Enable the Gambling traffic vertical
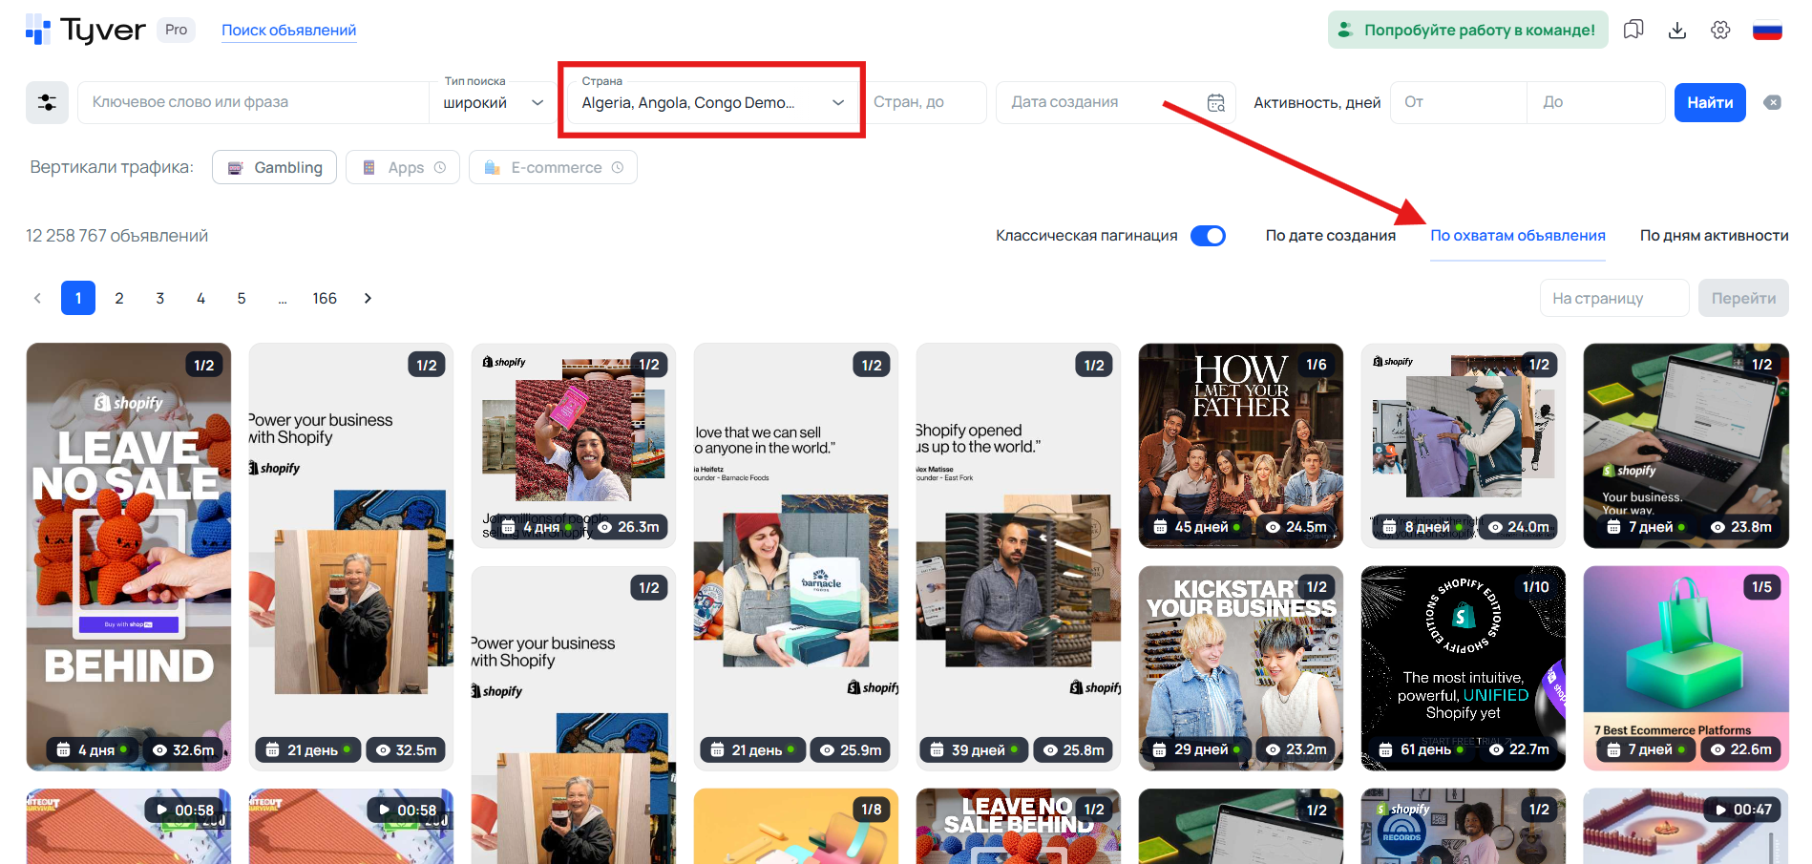This screenshot has width=1812, height=864. [x=274, y=167]
